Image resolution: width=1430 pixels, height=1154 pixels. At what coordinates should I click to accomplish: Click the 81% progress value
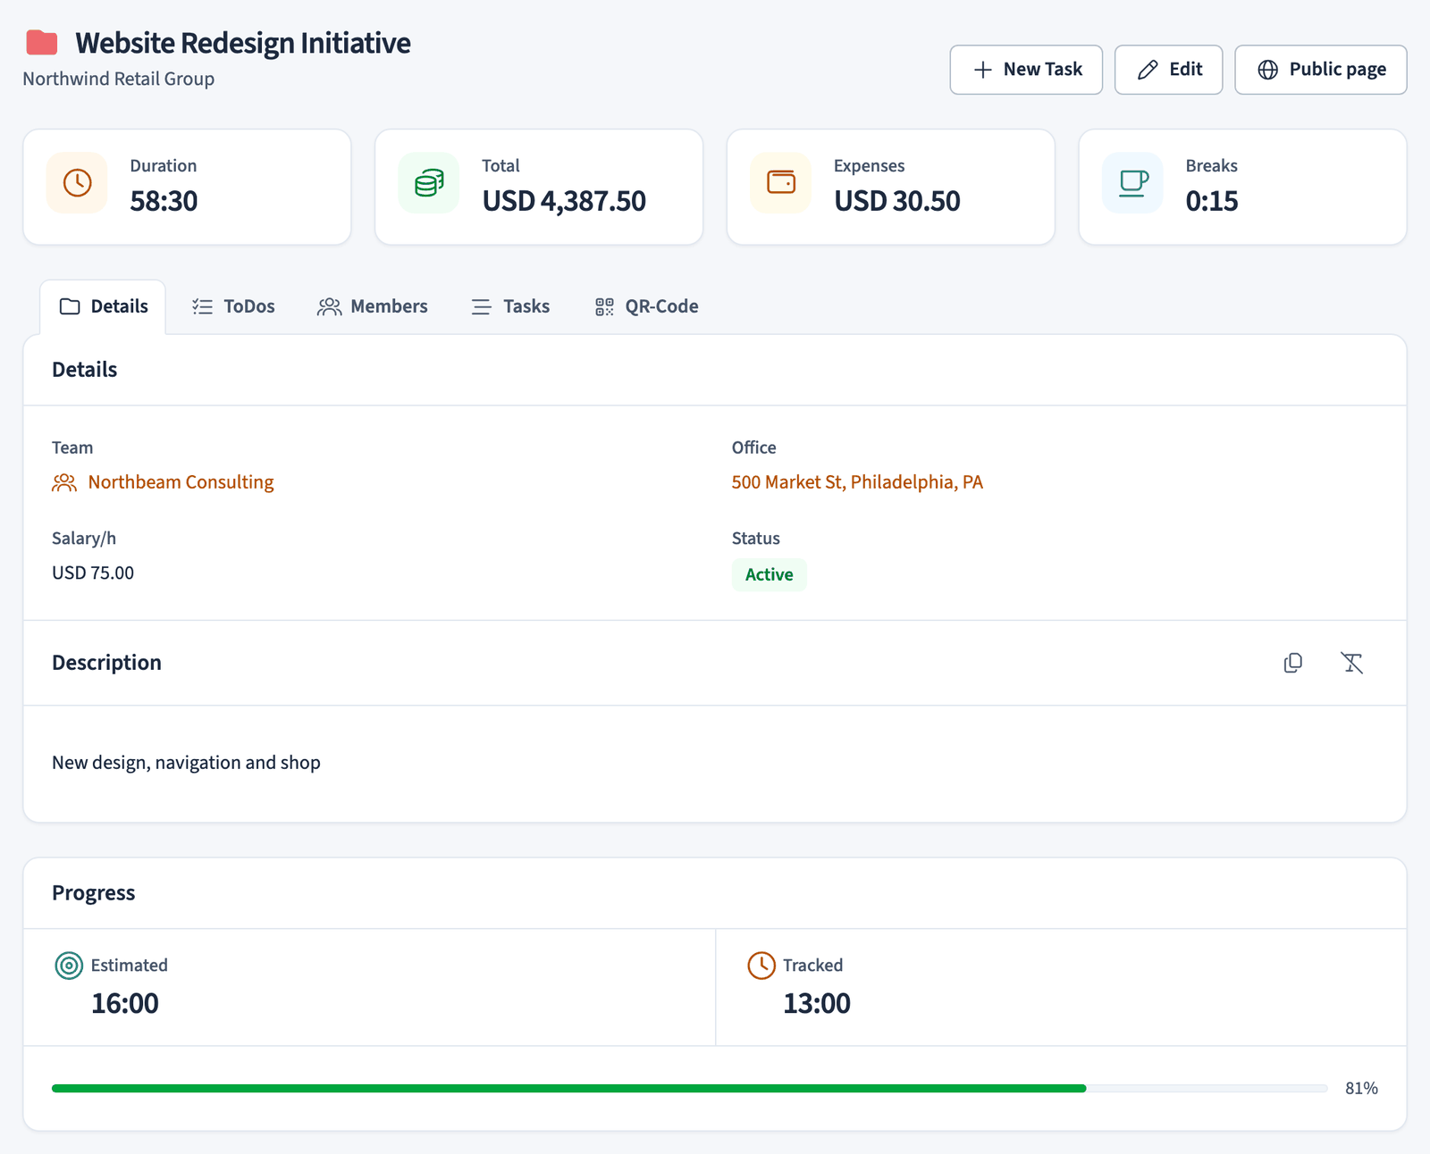click(x=1361, y=1088)
